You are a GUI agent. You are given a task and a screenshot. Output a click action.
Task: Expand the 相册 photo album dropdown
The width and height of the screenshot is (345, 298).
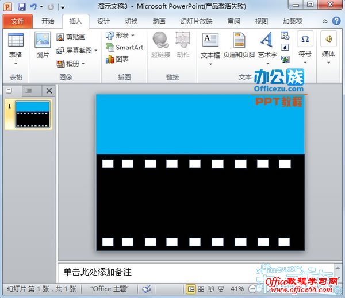(x=83, y=64)
